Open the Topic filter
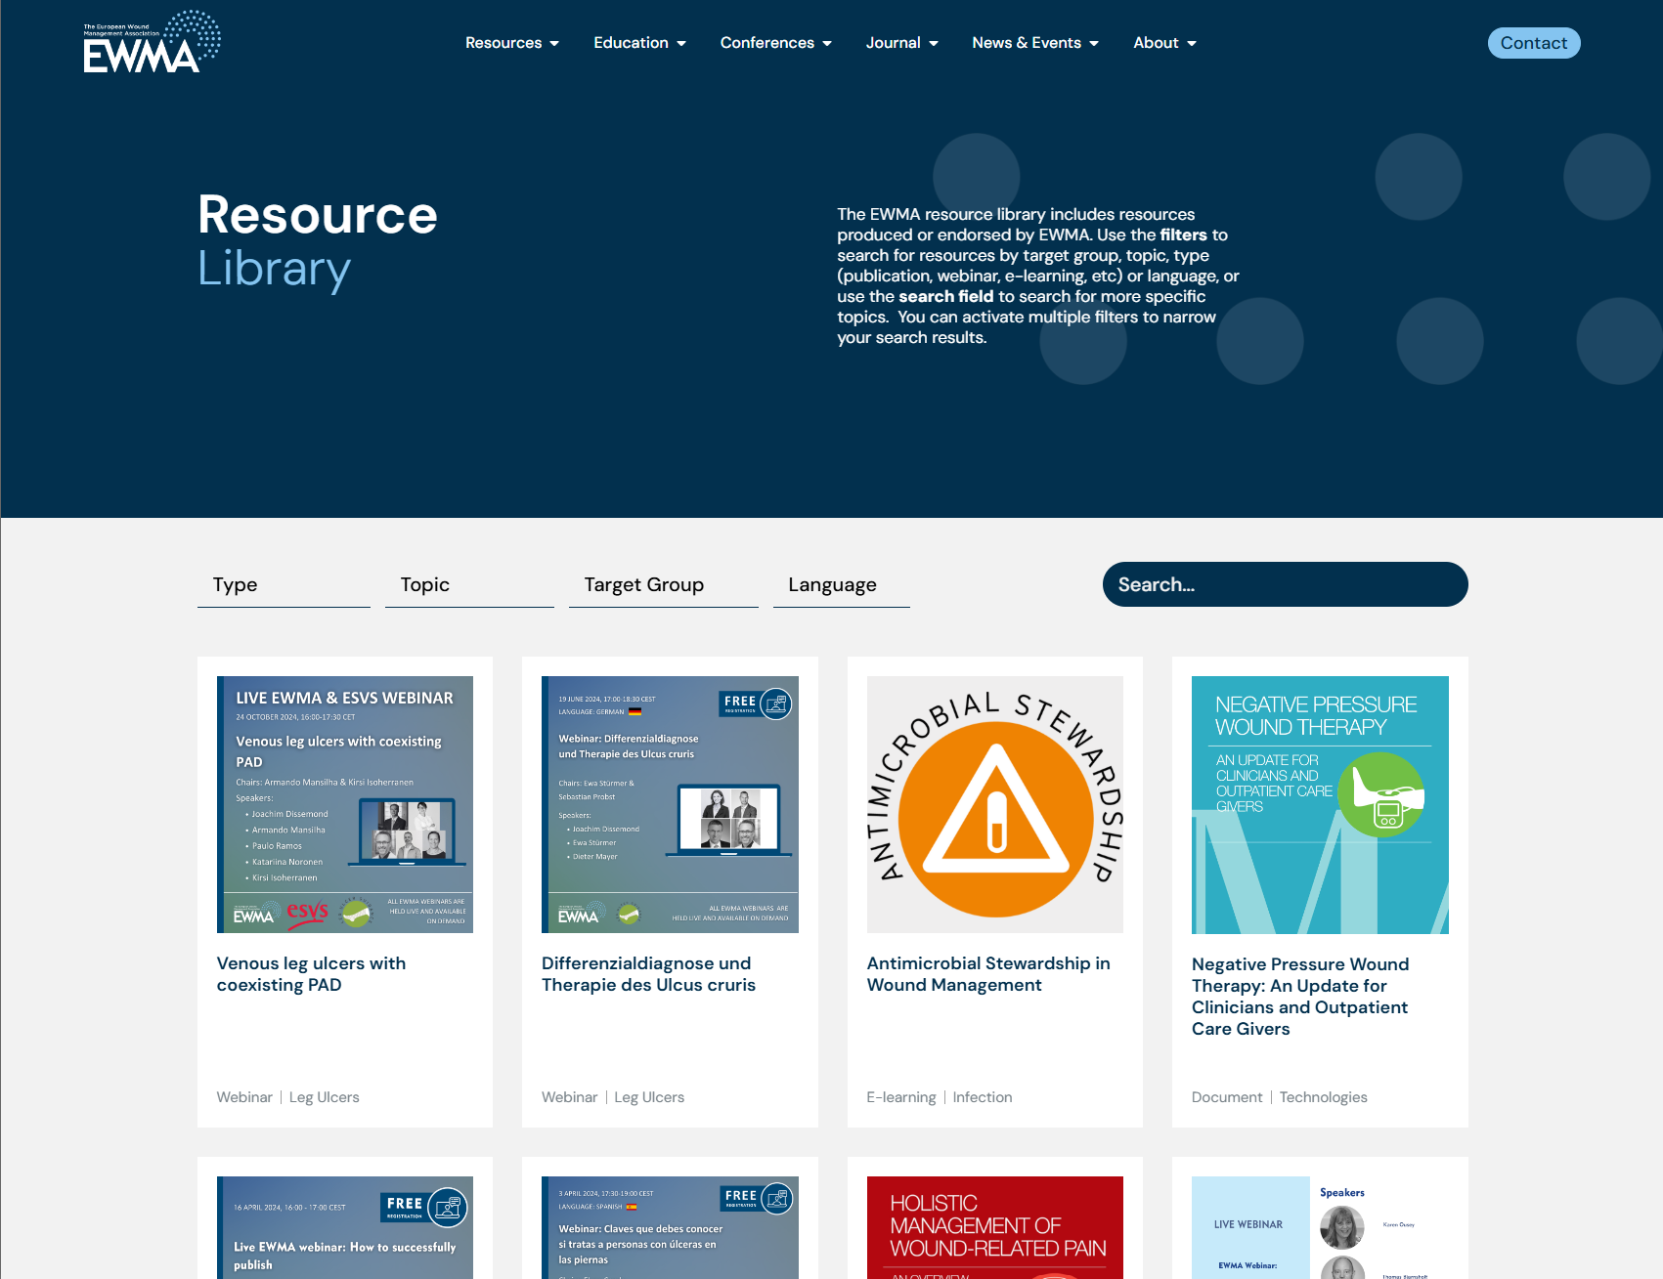The width and height of the screenshot is (1663, 1279). point(468,585)
